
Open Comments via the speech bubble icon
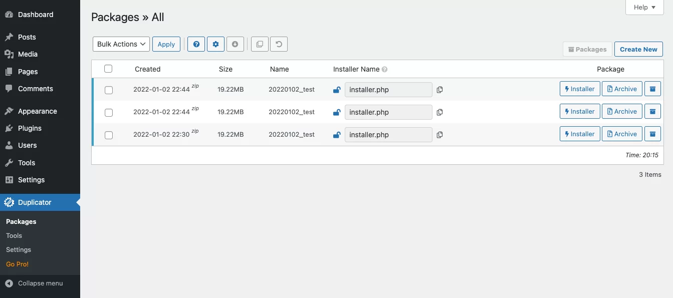coord(9,89)
